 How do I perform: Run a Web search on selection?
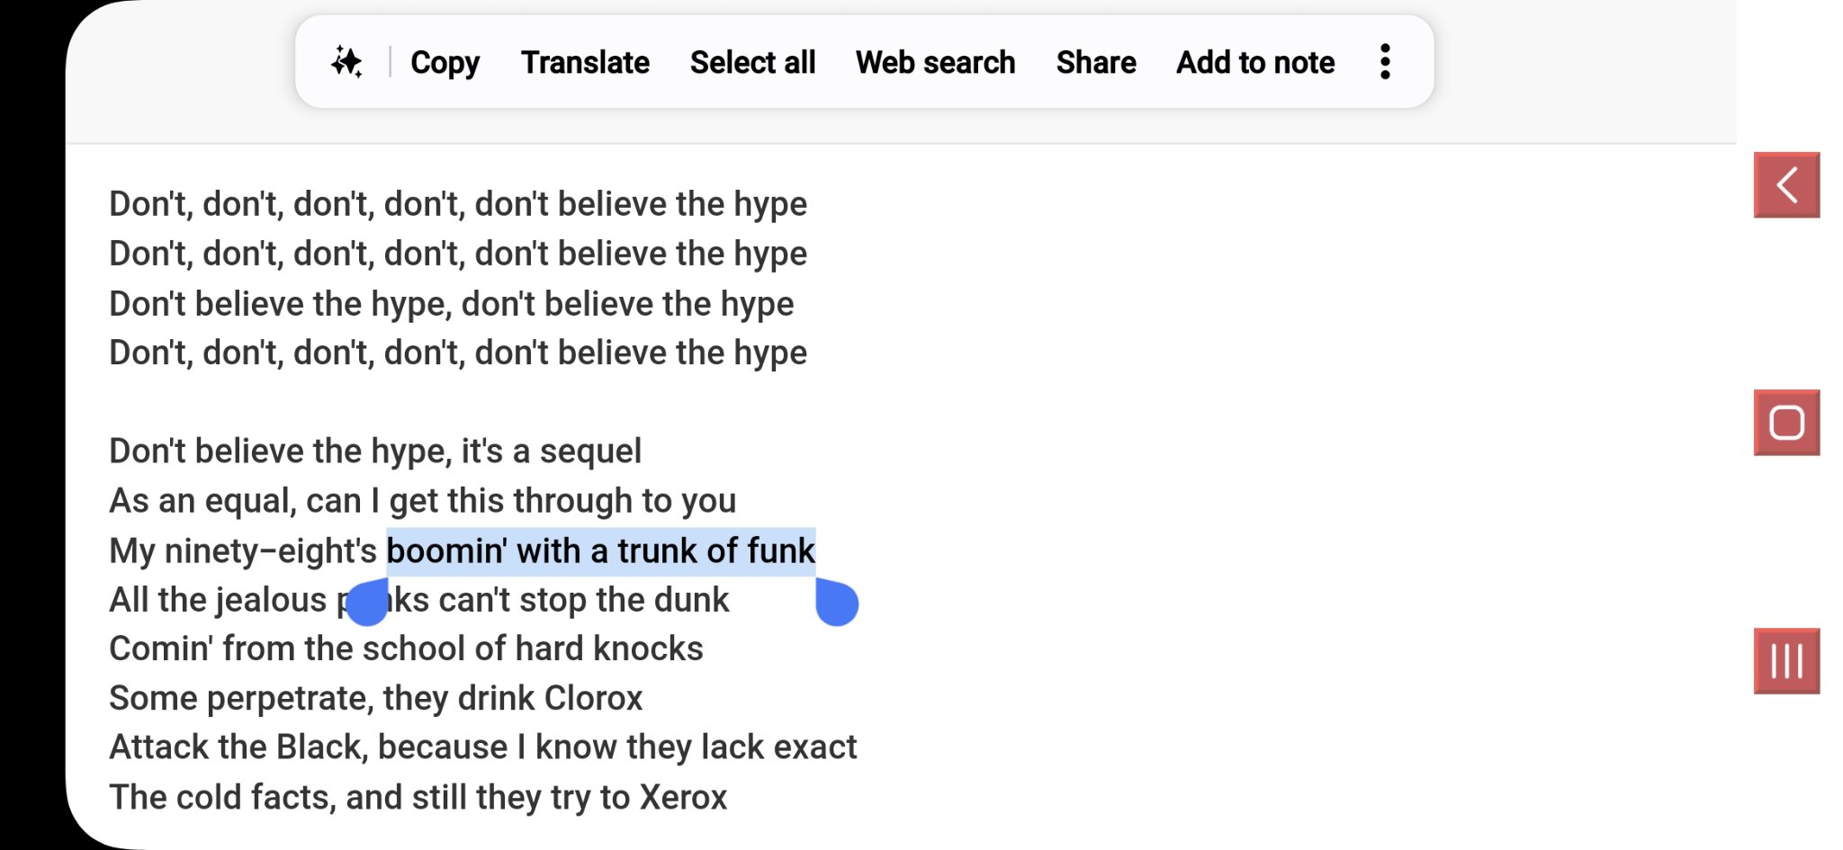tap(935, 62)
